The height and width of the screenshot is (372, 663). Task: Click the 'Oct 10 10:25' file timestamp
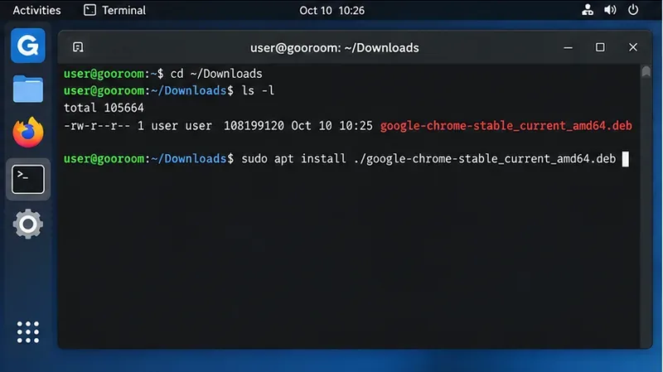[x=332, y=126]
